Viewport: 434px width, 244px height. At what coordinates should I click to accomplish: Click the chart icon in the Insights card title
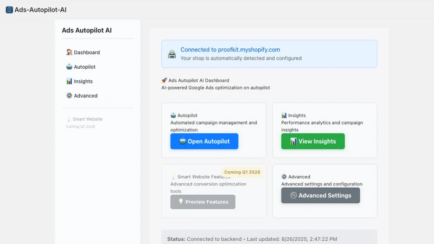coord(284,115)
